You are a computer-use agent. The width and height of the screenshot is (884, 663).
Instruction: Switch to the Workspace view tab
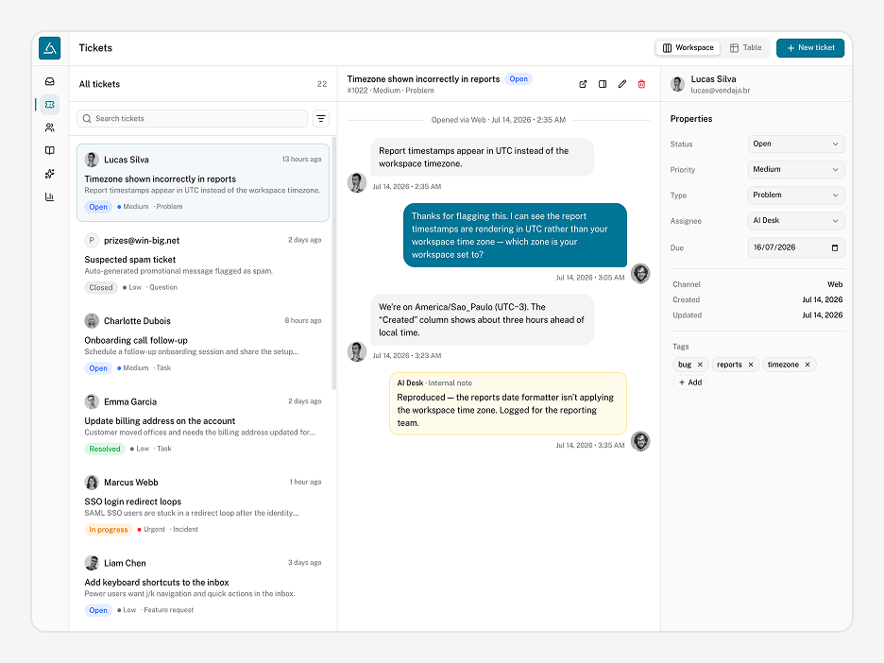click(688, 48)
